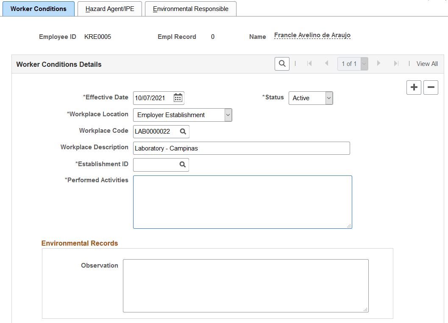This screenshot has height=323, width=448.
Task: Open the Workplace Location dropdown
Action: pyautogui.click(x=228, y=115)
